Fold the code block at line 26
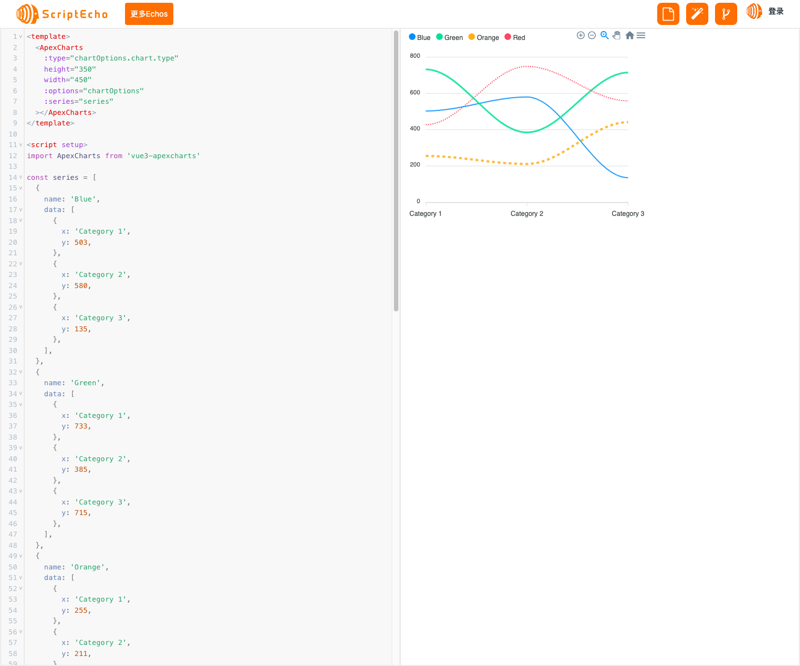Image resolution: width=800 pixels, height=666 pixels. tap(21, 307)
